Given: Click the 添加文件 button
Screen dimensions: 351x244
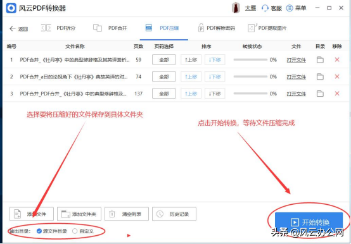Looking at the screenshot, I should (32, 214).
